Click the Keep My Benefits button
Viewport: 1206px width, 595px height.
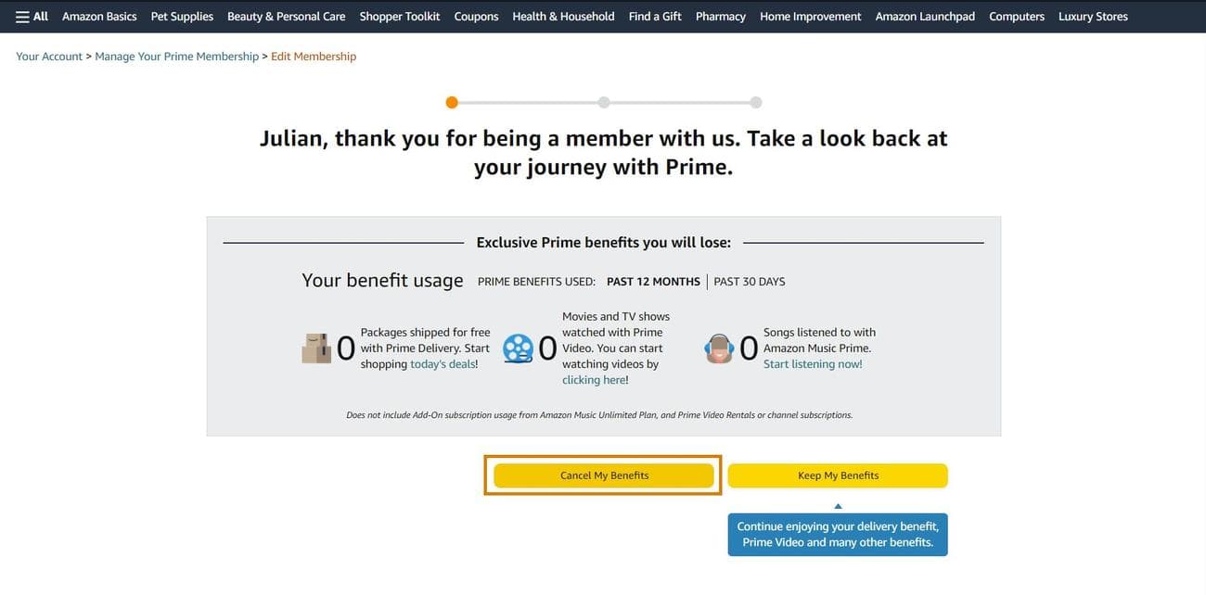837,475
